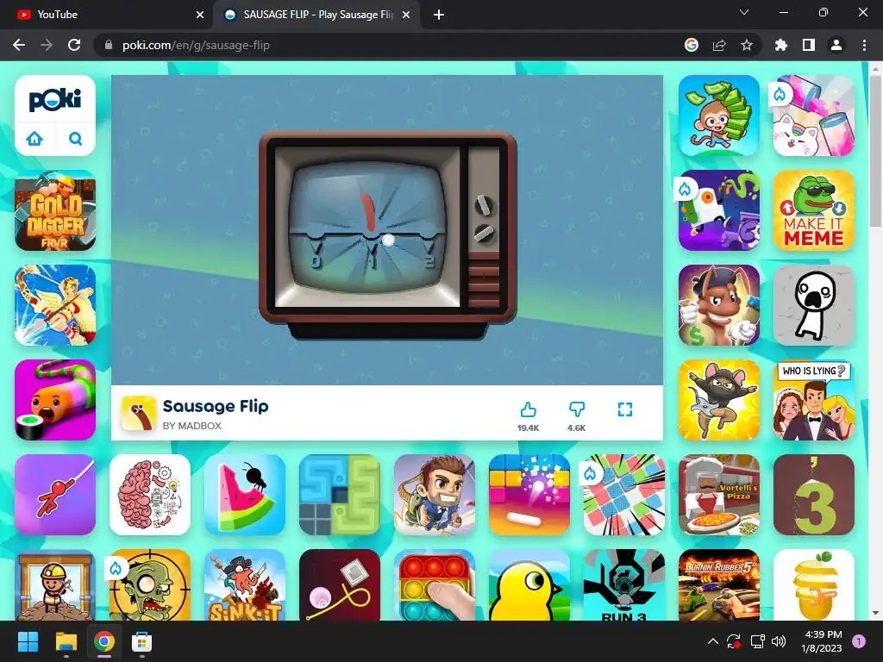Open the Run 3 game thumbnail

coord(624,585)
